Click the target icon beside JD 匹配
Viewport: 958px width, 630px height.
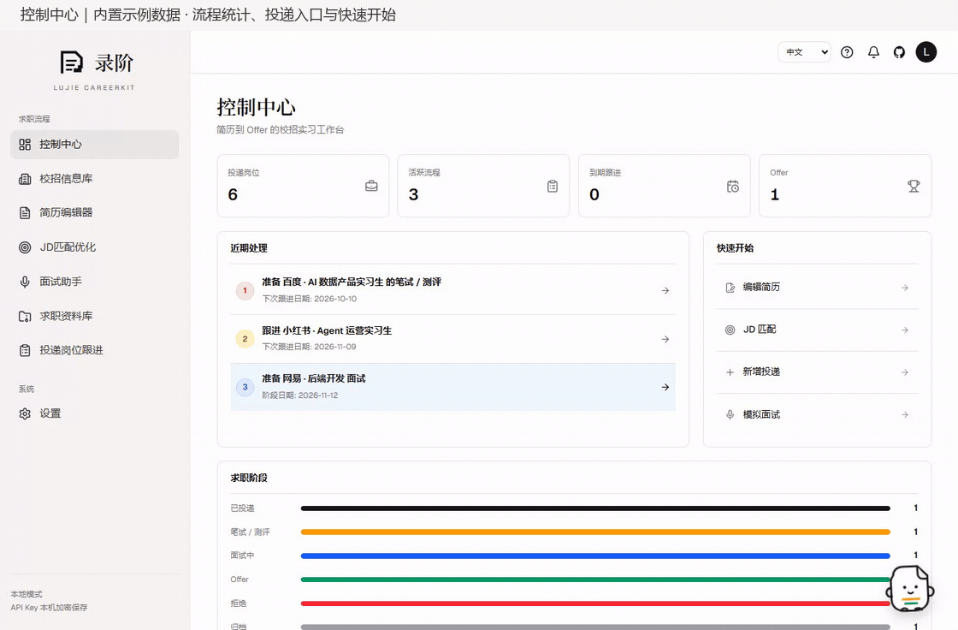tap(730, 330)
